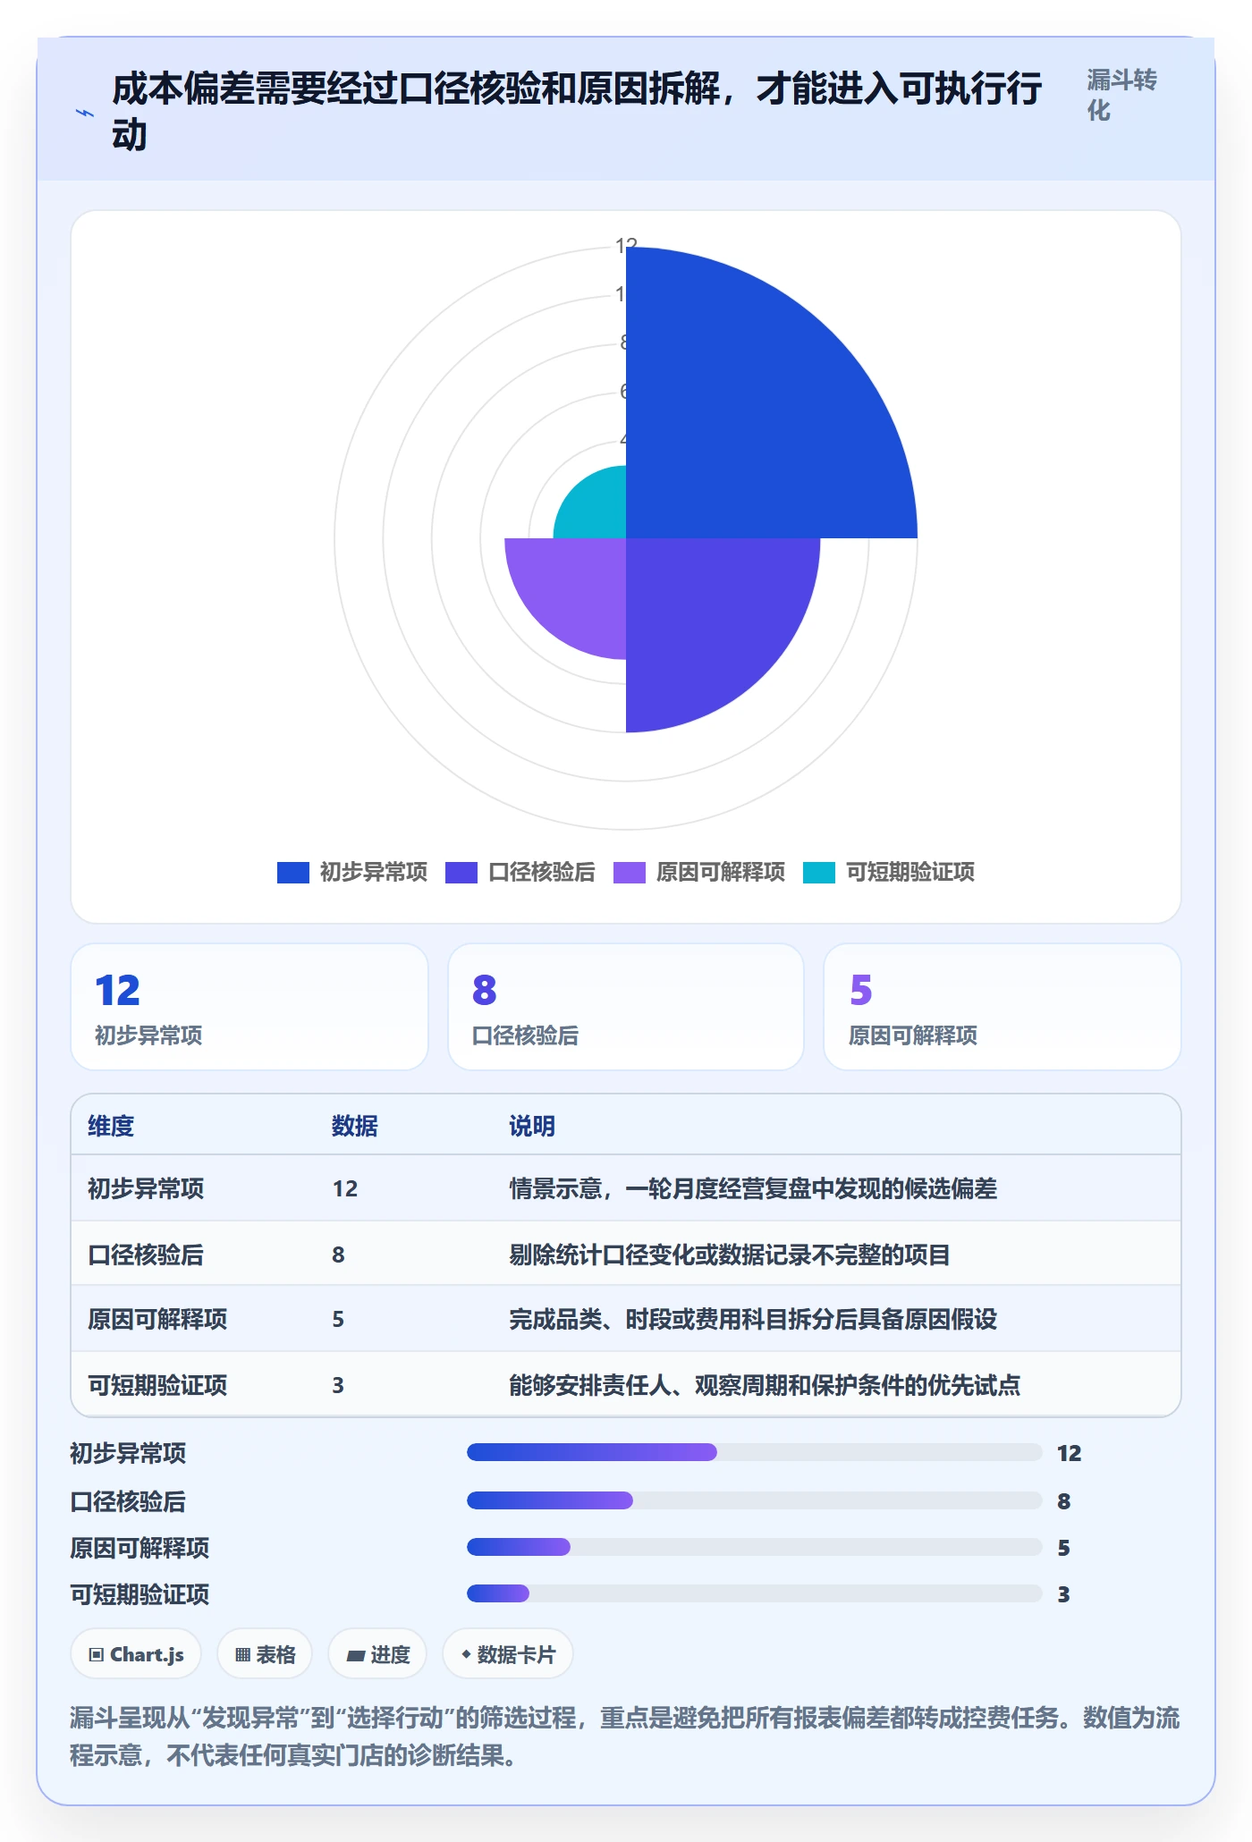Select the 初步异常项 table row cell
This screenshot has width=1252, height=1842.
[146, 1188]
